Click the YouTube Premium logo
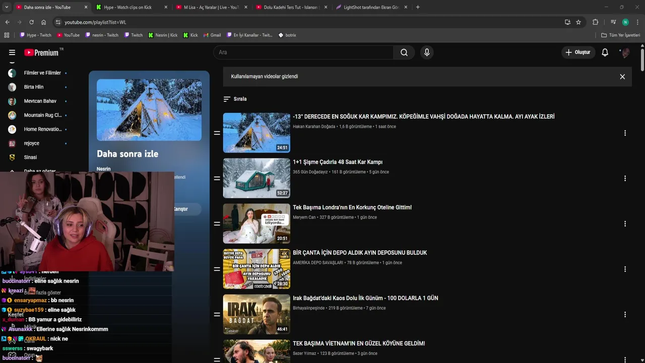The height and width of the screenshot is (363, 645). click(x=41, y=52)
